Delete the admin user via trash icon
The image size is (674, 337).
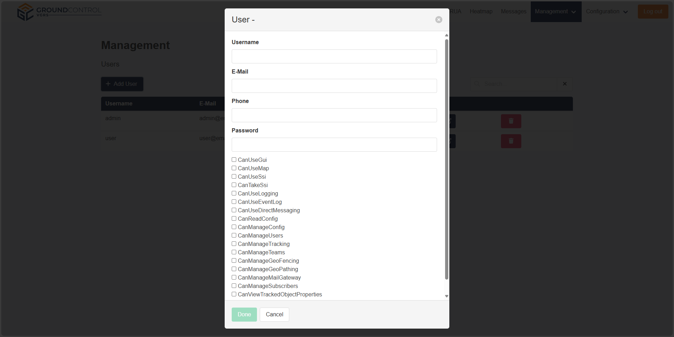coord(511,121)
